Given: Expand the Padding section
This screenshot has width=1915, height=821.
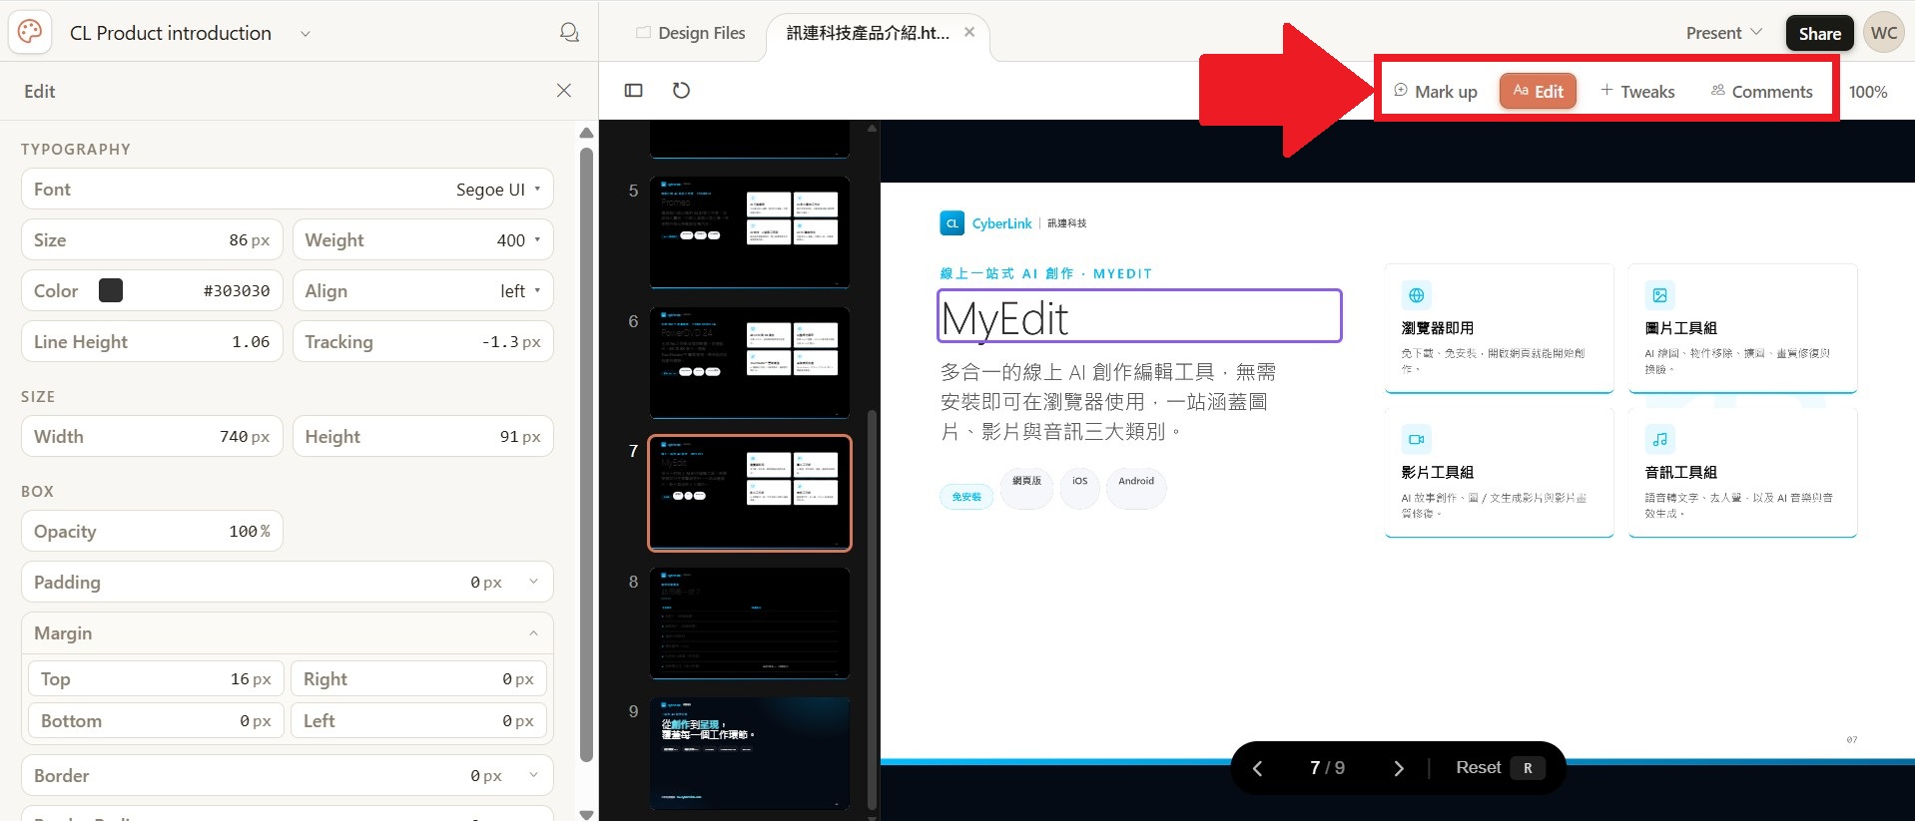Looking at the screenshot, I should 288,583.
